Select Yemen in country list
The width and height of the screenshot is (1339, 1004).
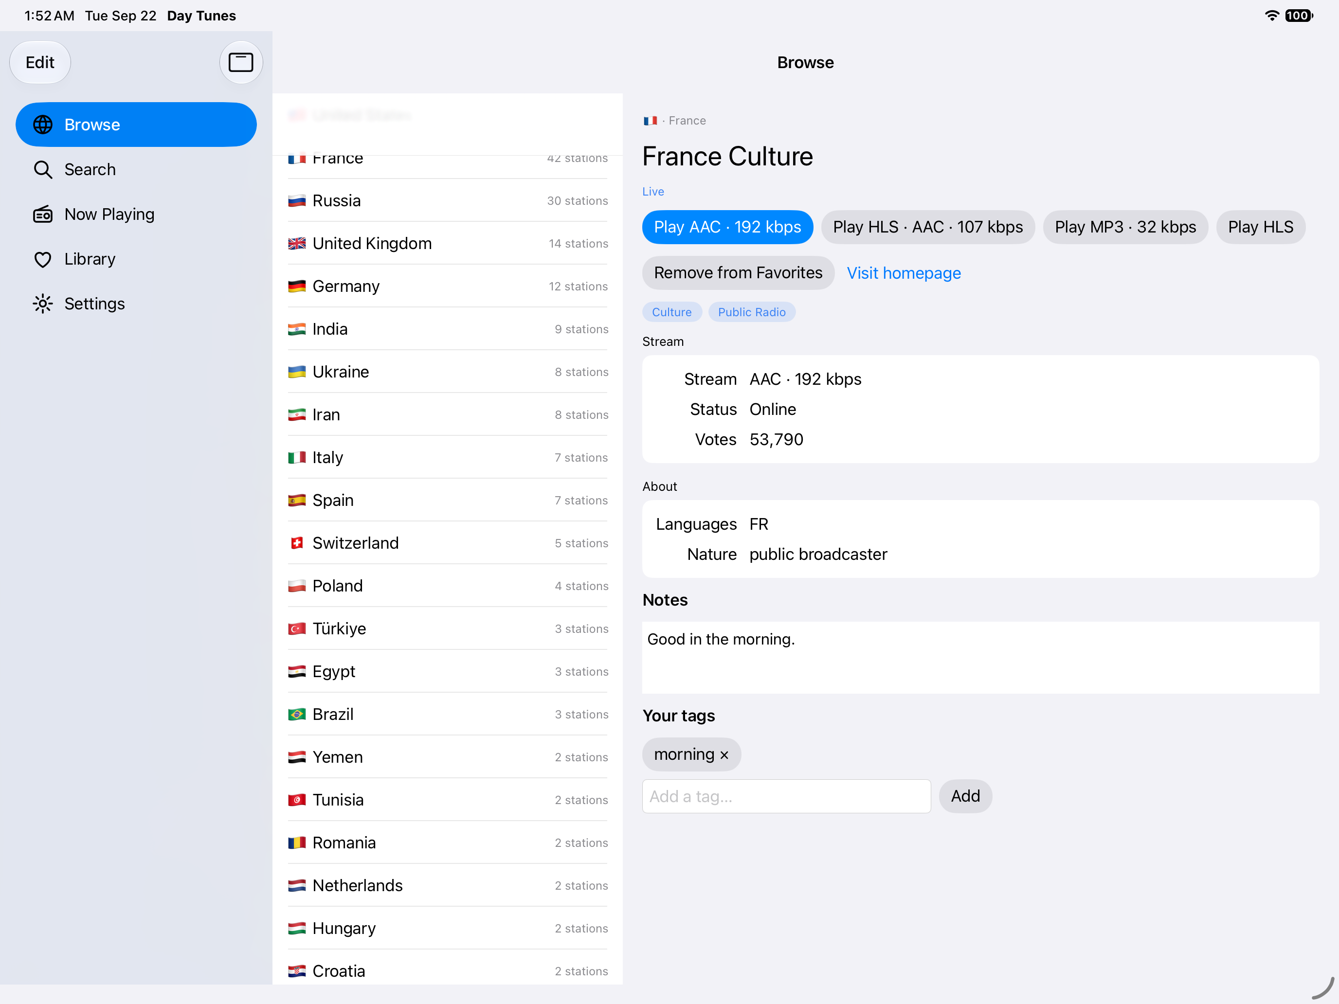(x=447, y=757)
